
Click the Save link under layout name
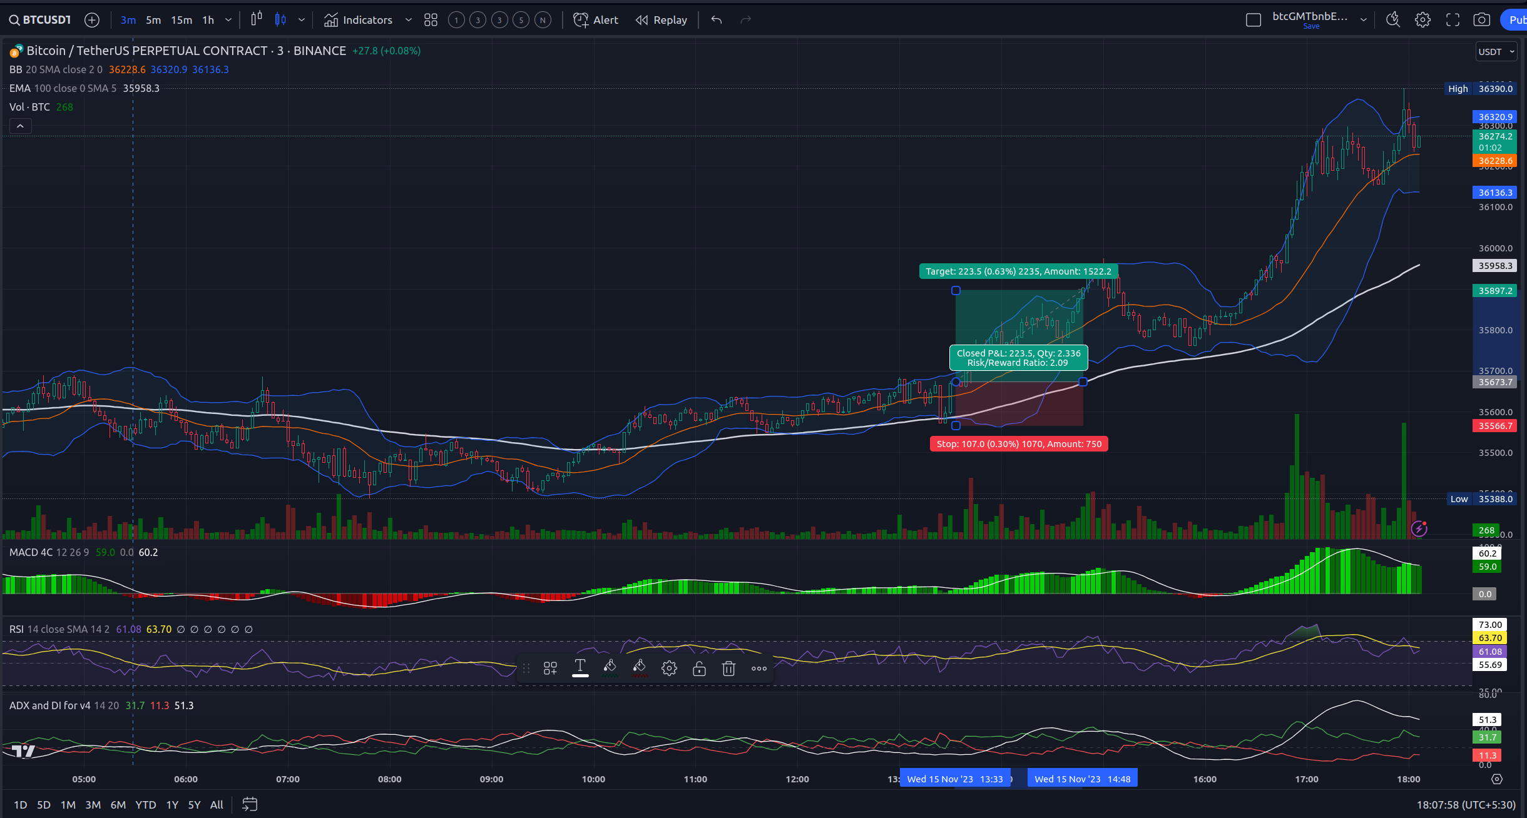(1311, 26)
